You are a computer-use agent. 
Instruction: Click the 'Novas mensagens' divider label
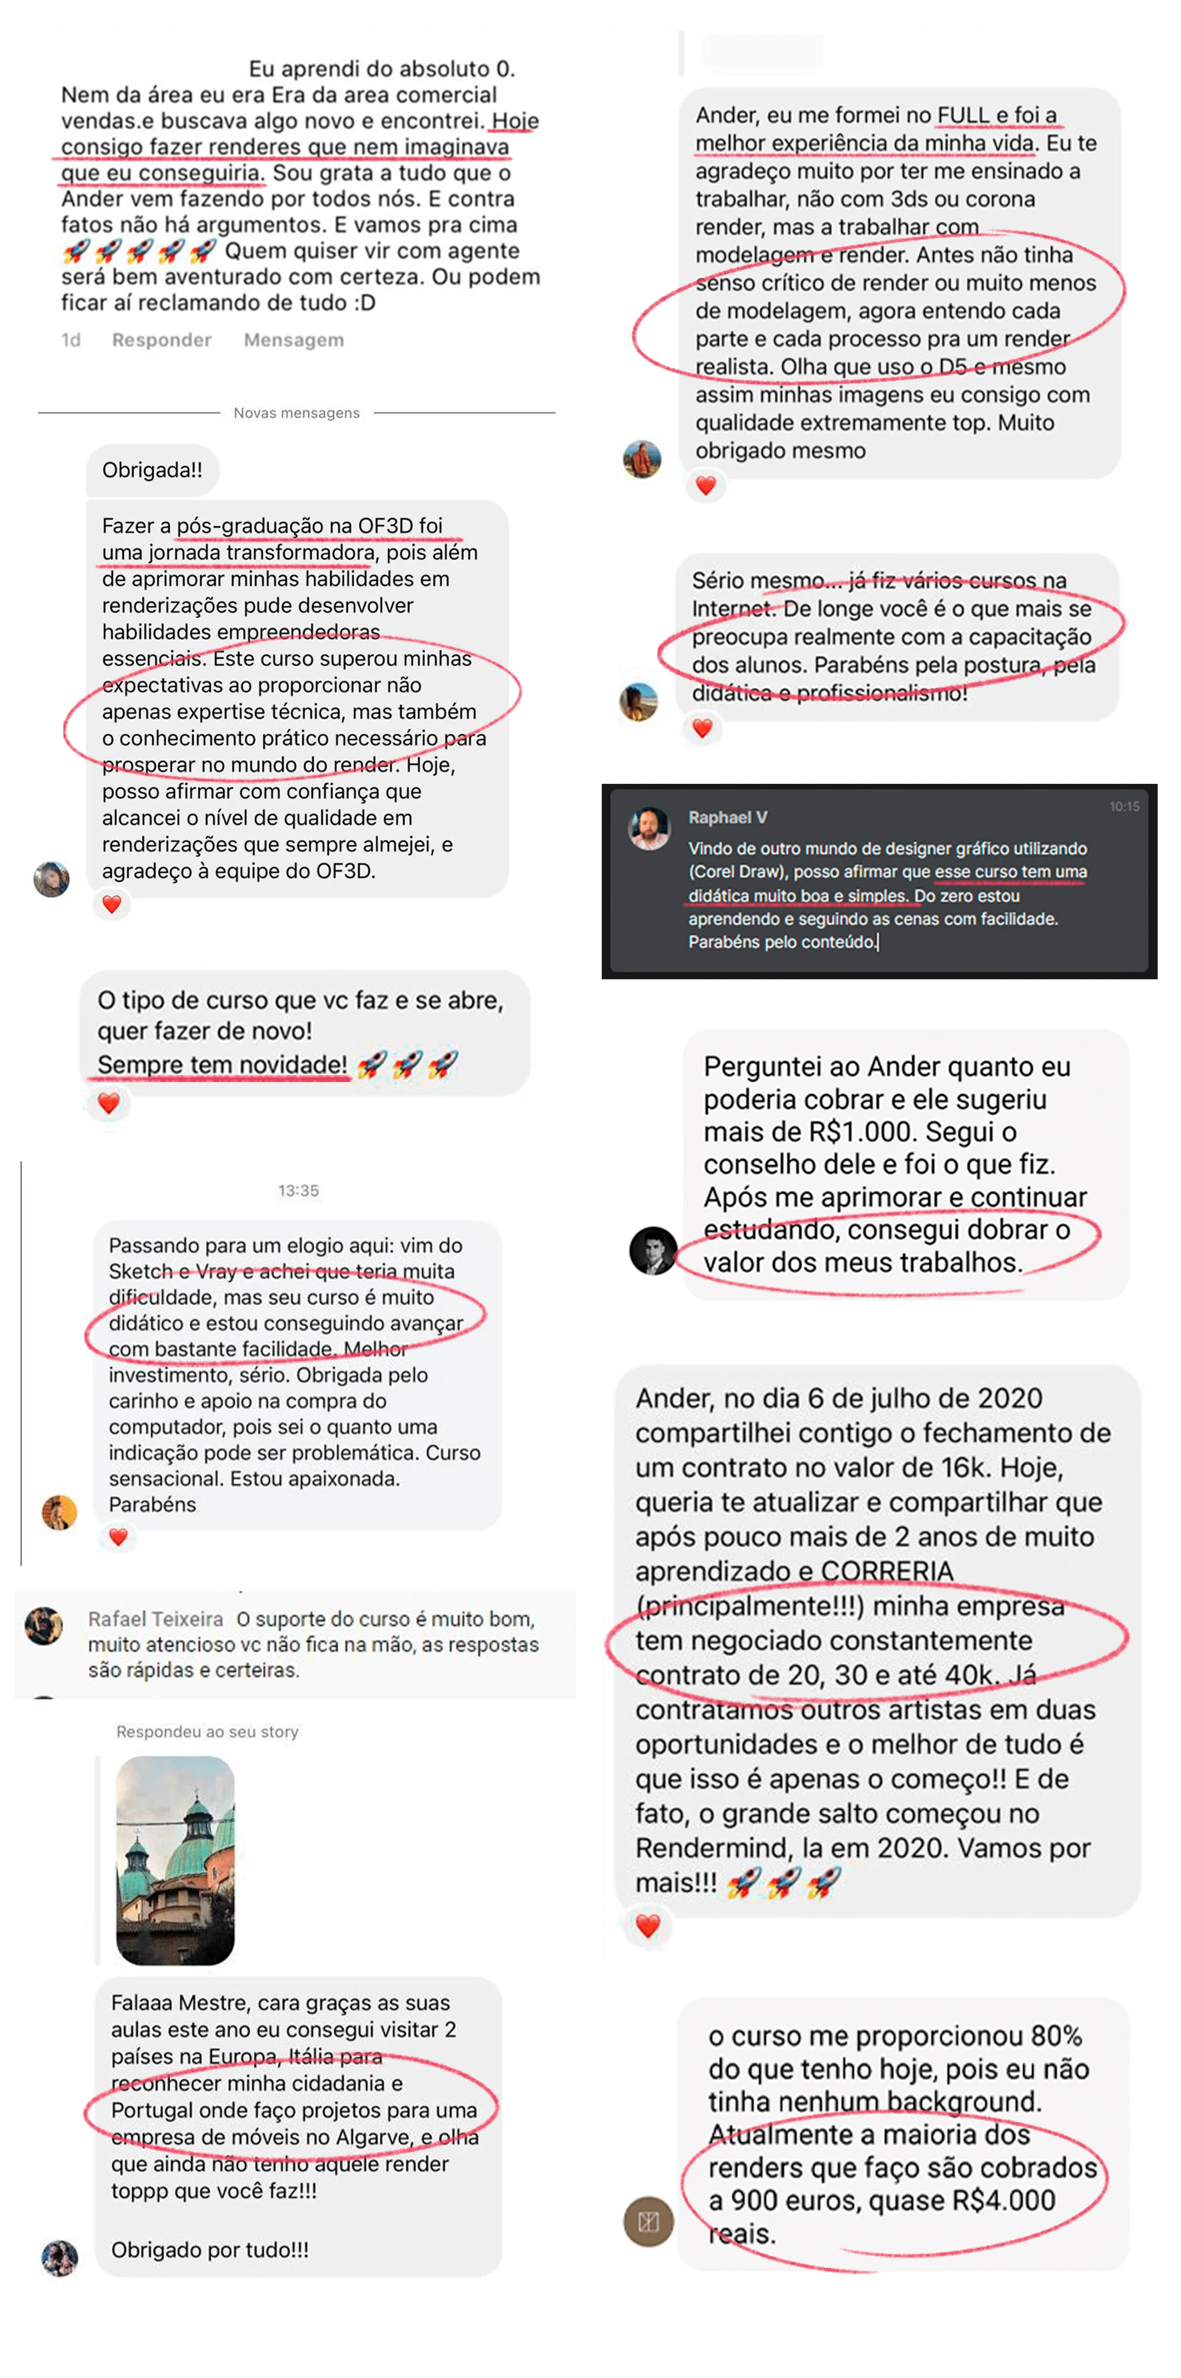(297, 413)
